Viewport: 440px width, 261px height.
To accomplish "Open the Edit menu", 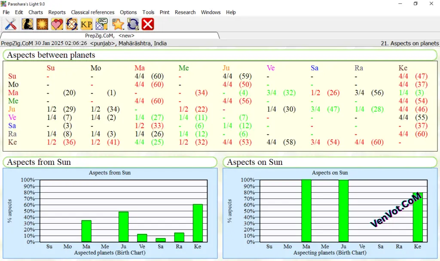I will pyautogui.click(x=19, y=12).
